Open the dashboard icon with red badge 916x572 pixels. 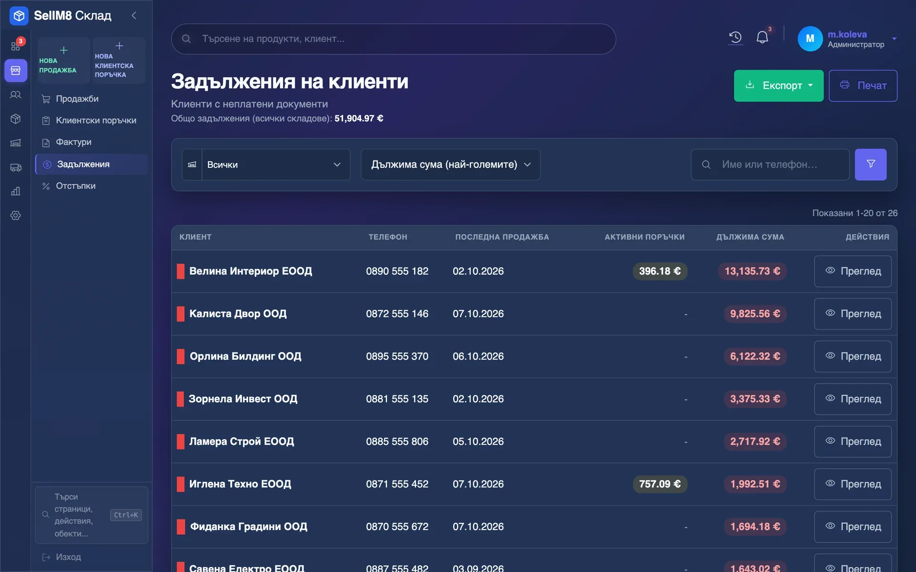(16, 46)
